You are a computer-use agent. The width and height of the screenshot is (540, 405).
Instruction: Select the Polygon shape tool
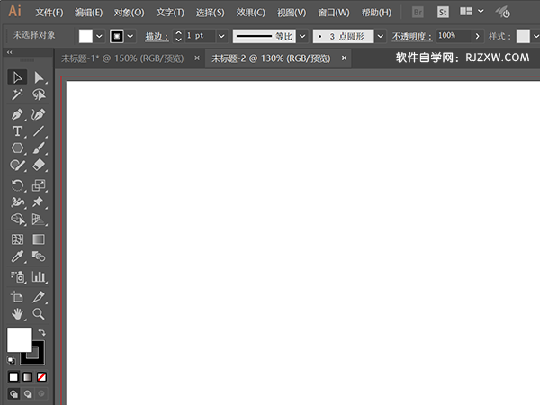coord(17,148)
